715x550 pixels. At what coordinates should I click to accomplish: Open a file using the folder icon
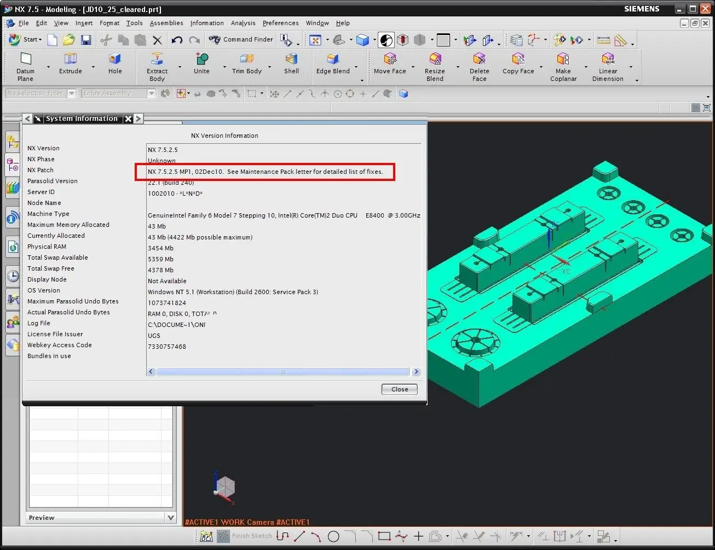(68, 39)
